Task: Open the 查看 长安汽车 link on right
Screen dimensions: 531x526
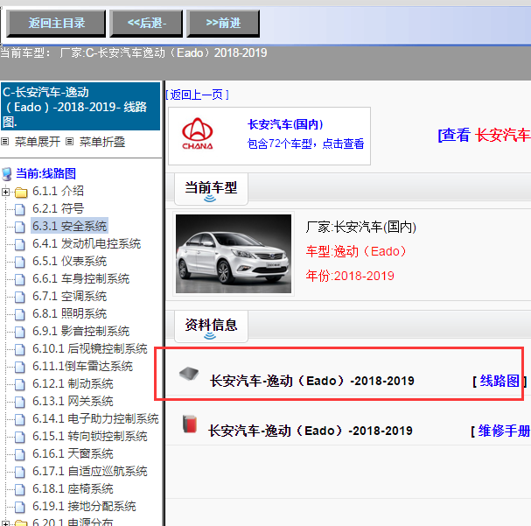Action: coord(485,135)
